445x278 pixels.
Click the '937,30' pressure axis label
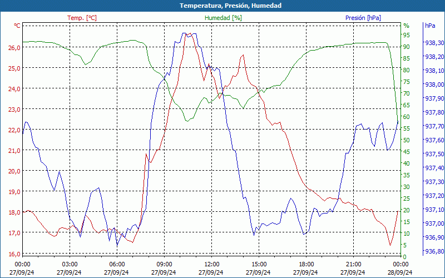[x=434, y=182]
